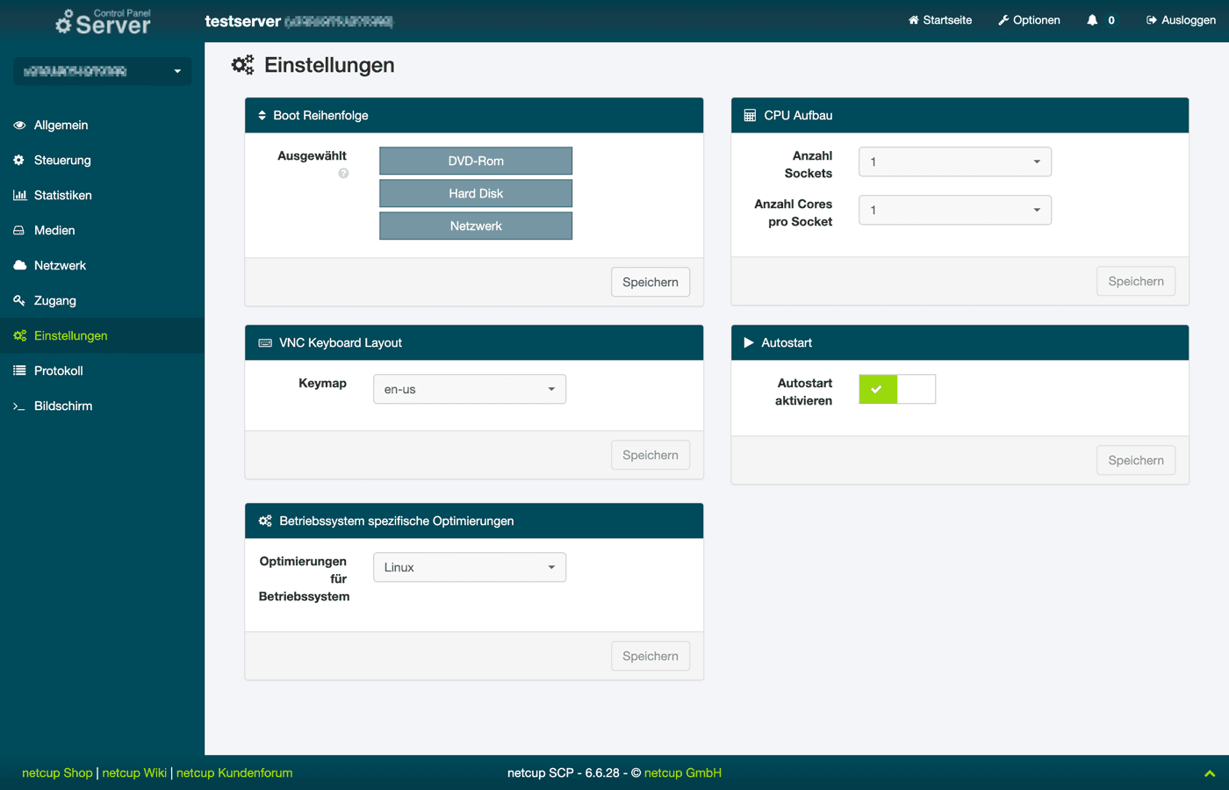Toggle the Autostart aktivieren switch
Image resolution: width=1229 pixels, height=790 pixels.
(896, 389)
